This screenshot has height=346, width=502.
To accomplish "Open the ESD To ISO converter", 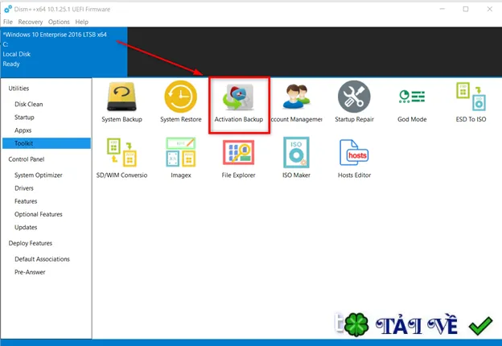I will (471, 102).
